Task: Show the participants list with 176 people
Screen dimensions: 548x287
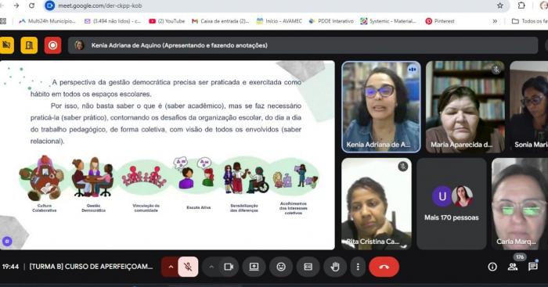Action: 513,267
